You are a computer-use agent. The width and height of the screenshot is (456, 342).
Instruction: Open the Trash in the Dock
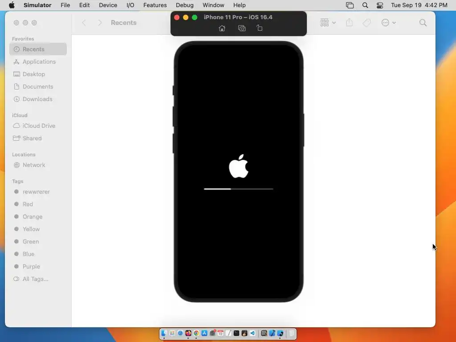pos(292,333)
